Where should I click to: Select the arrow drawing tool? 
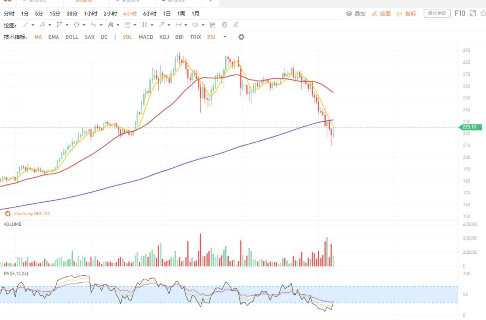(x=162, y=25)
